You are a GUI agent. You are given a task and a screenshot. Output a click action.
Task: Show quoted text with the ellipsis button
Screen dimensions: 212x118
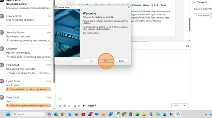(60, 99)
